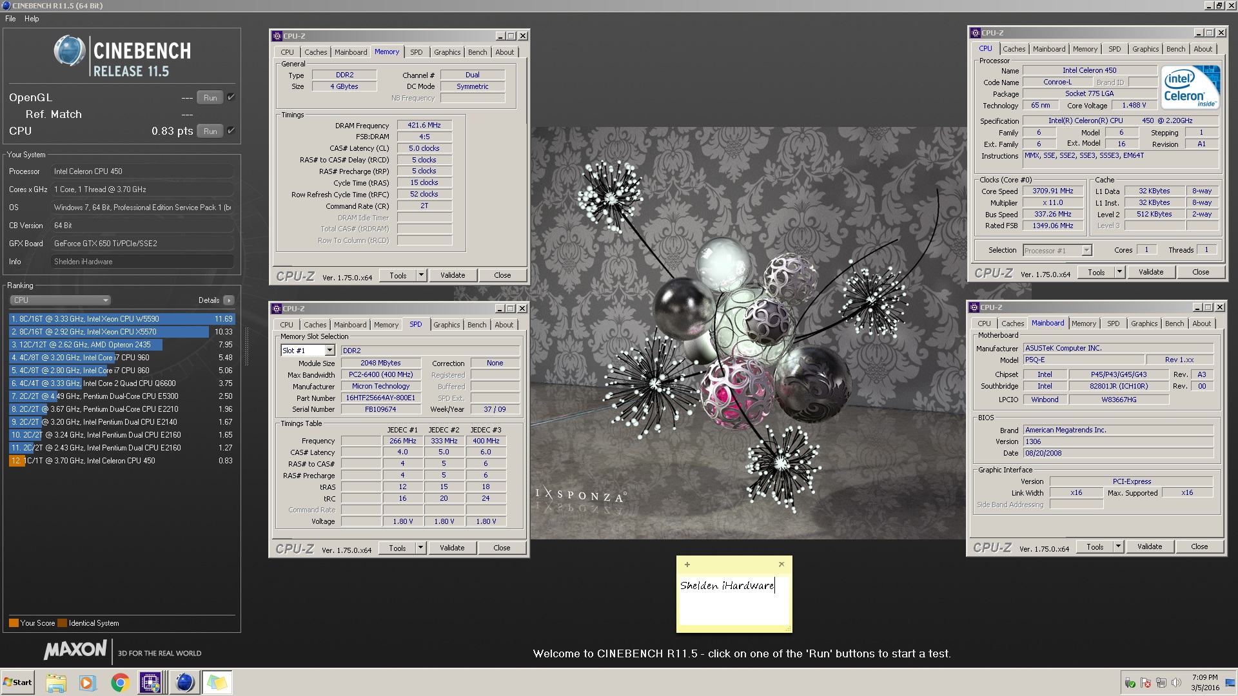Select ranking row Intel Celeron CPU 450
1238x696 pixels.
122,461
